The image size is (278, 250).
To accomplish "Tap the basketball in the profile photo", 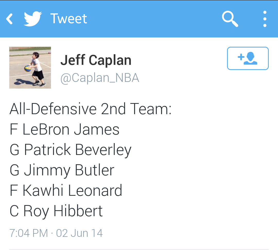I will click(27, 68).
